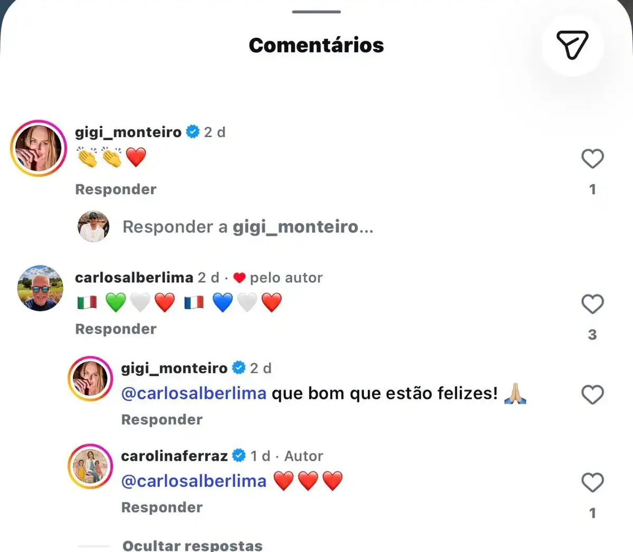Reply to carlosalberlima's comment
Viewport: 633px width, 552px height.
click(116, 329)
